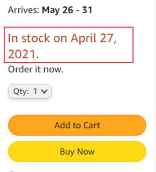156x172 pixels.
Task: Click the Order it now text
Action: click(36, 69)
